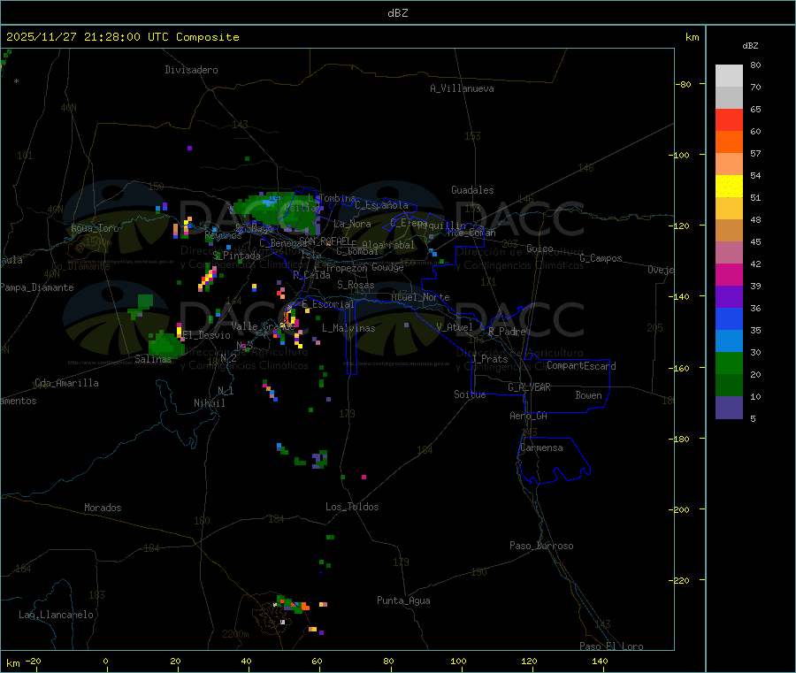The width and height of the screenshot is (796, 673).
Task: Click the S_Rosas map label
Action: point(356,285)
